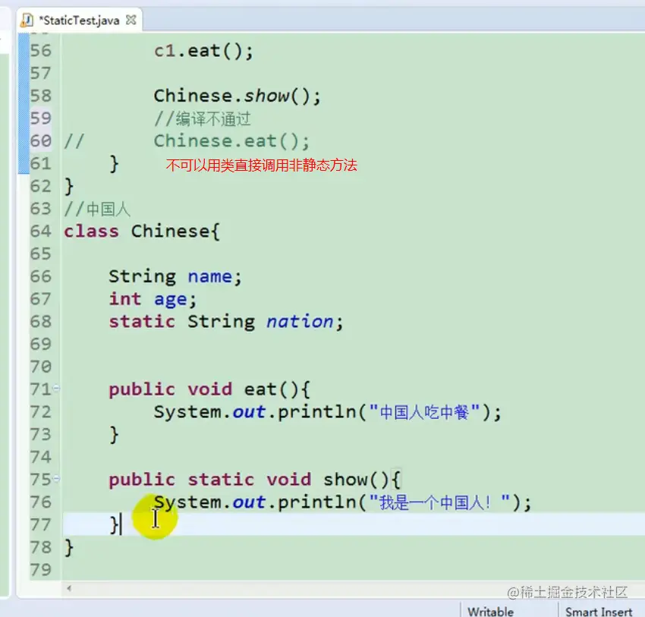645x617 pixels.
Task: Click public static void show(){ declaration
Action: click(254, 480)
